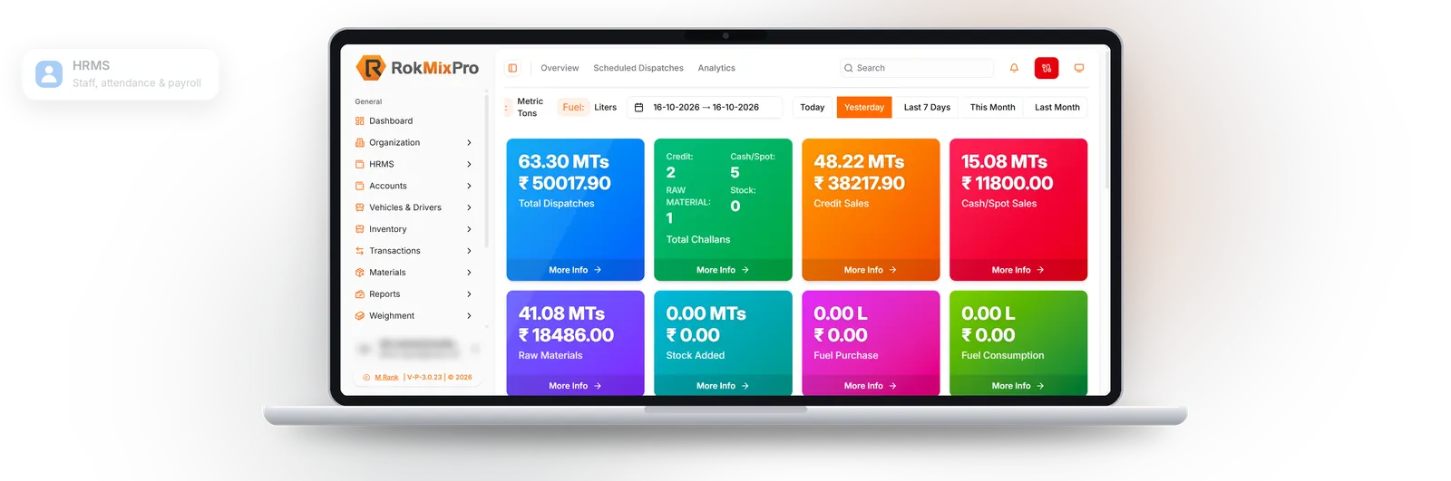
Task: Open the notifications bell icon
Action: coord(1014,68)
